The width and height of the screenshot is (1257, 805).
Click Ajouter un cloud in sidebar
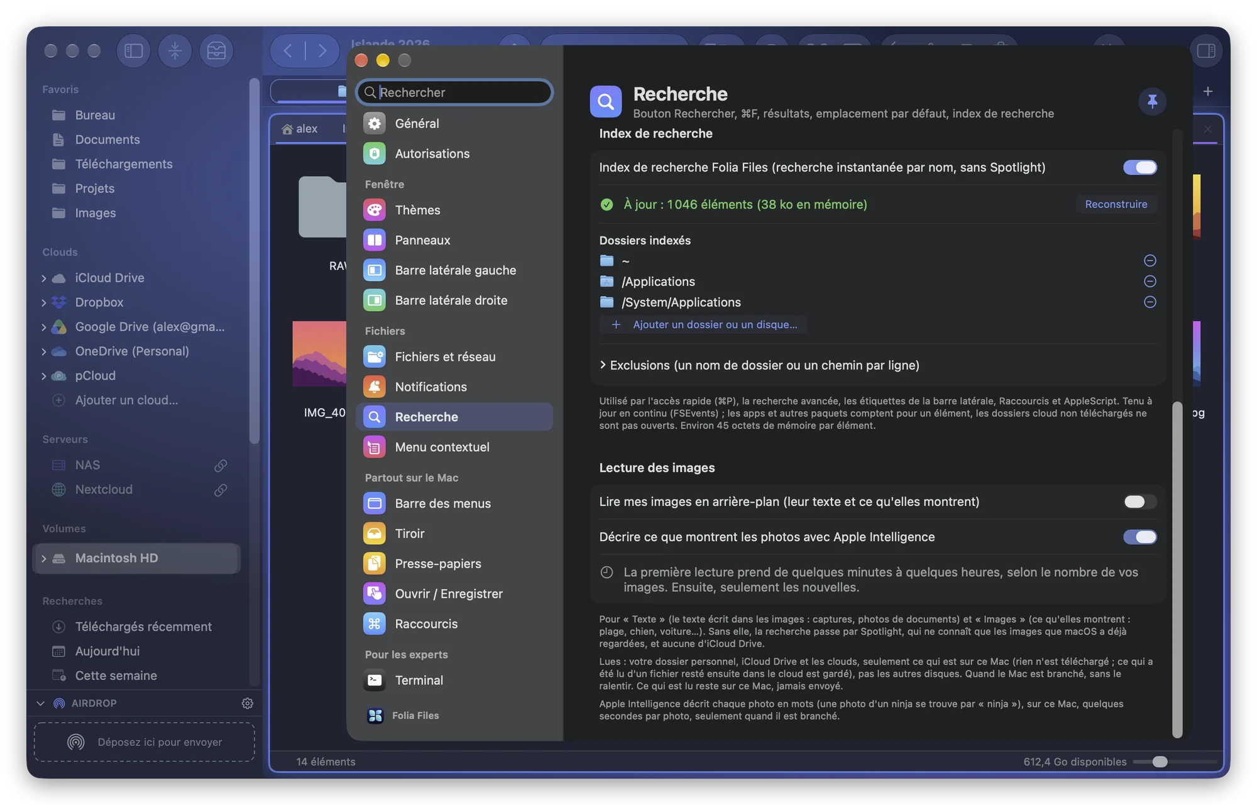click(126, 400)
